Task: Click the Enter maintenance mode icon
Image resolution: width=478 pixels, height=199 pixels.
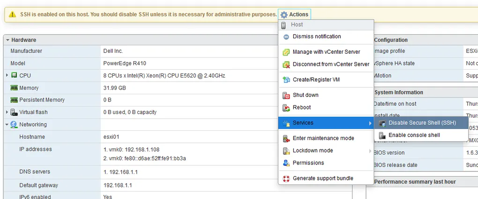Action: coord(286,139)
